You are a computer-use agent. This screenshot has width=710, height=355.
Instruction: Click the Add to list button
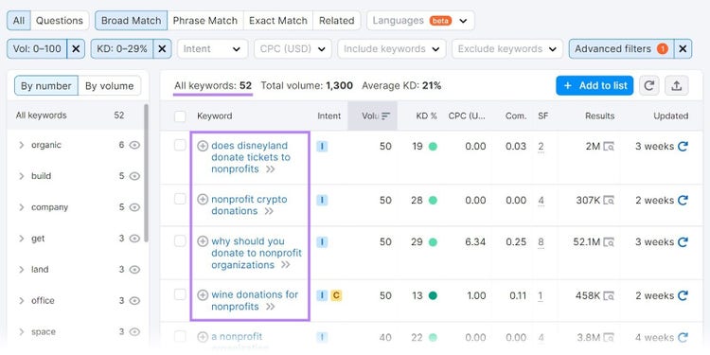click(595, 85)
